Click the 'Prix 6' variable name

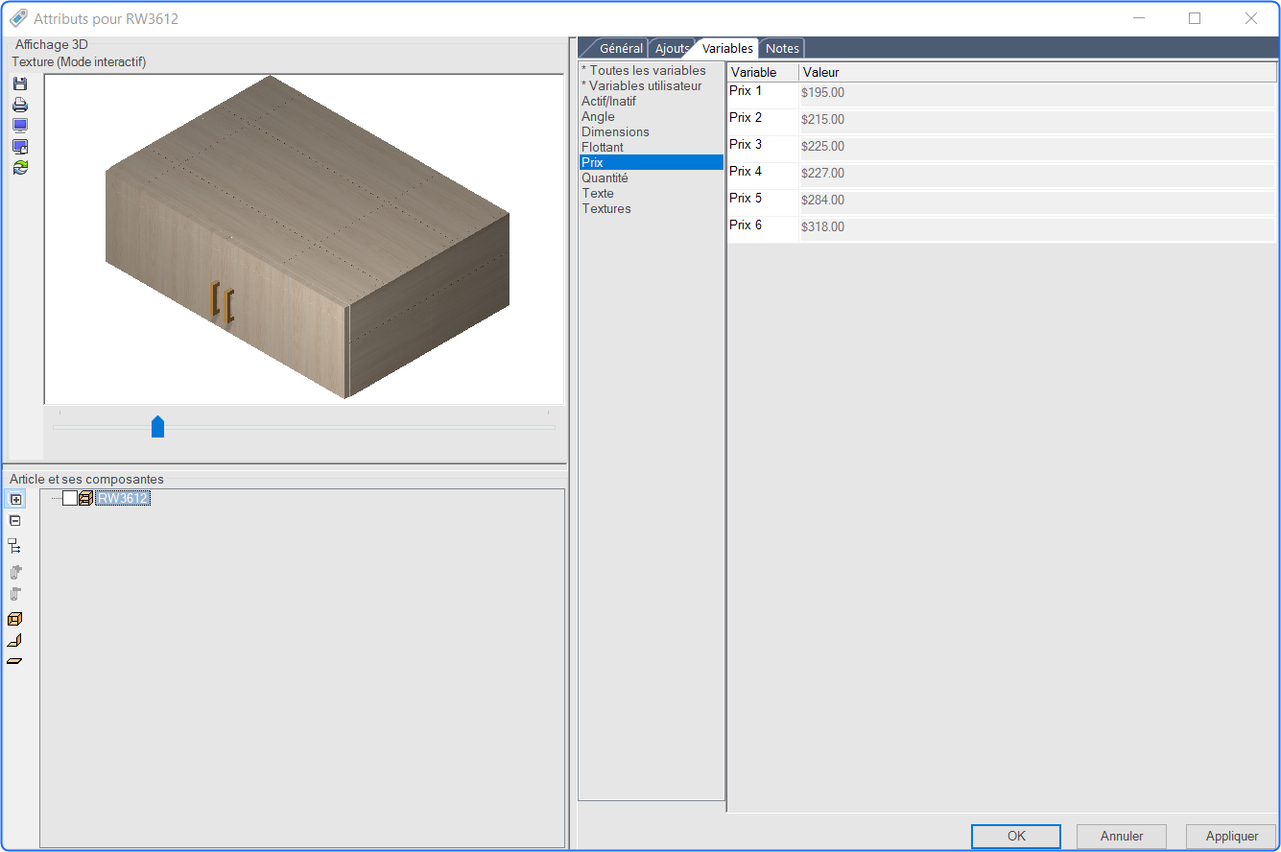(x=746, y=225)
